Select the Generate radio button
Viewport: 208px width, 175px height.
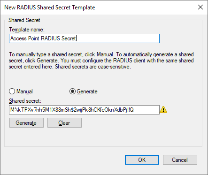[72, 91]
